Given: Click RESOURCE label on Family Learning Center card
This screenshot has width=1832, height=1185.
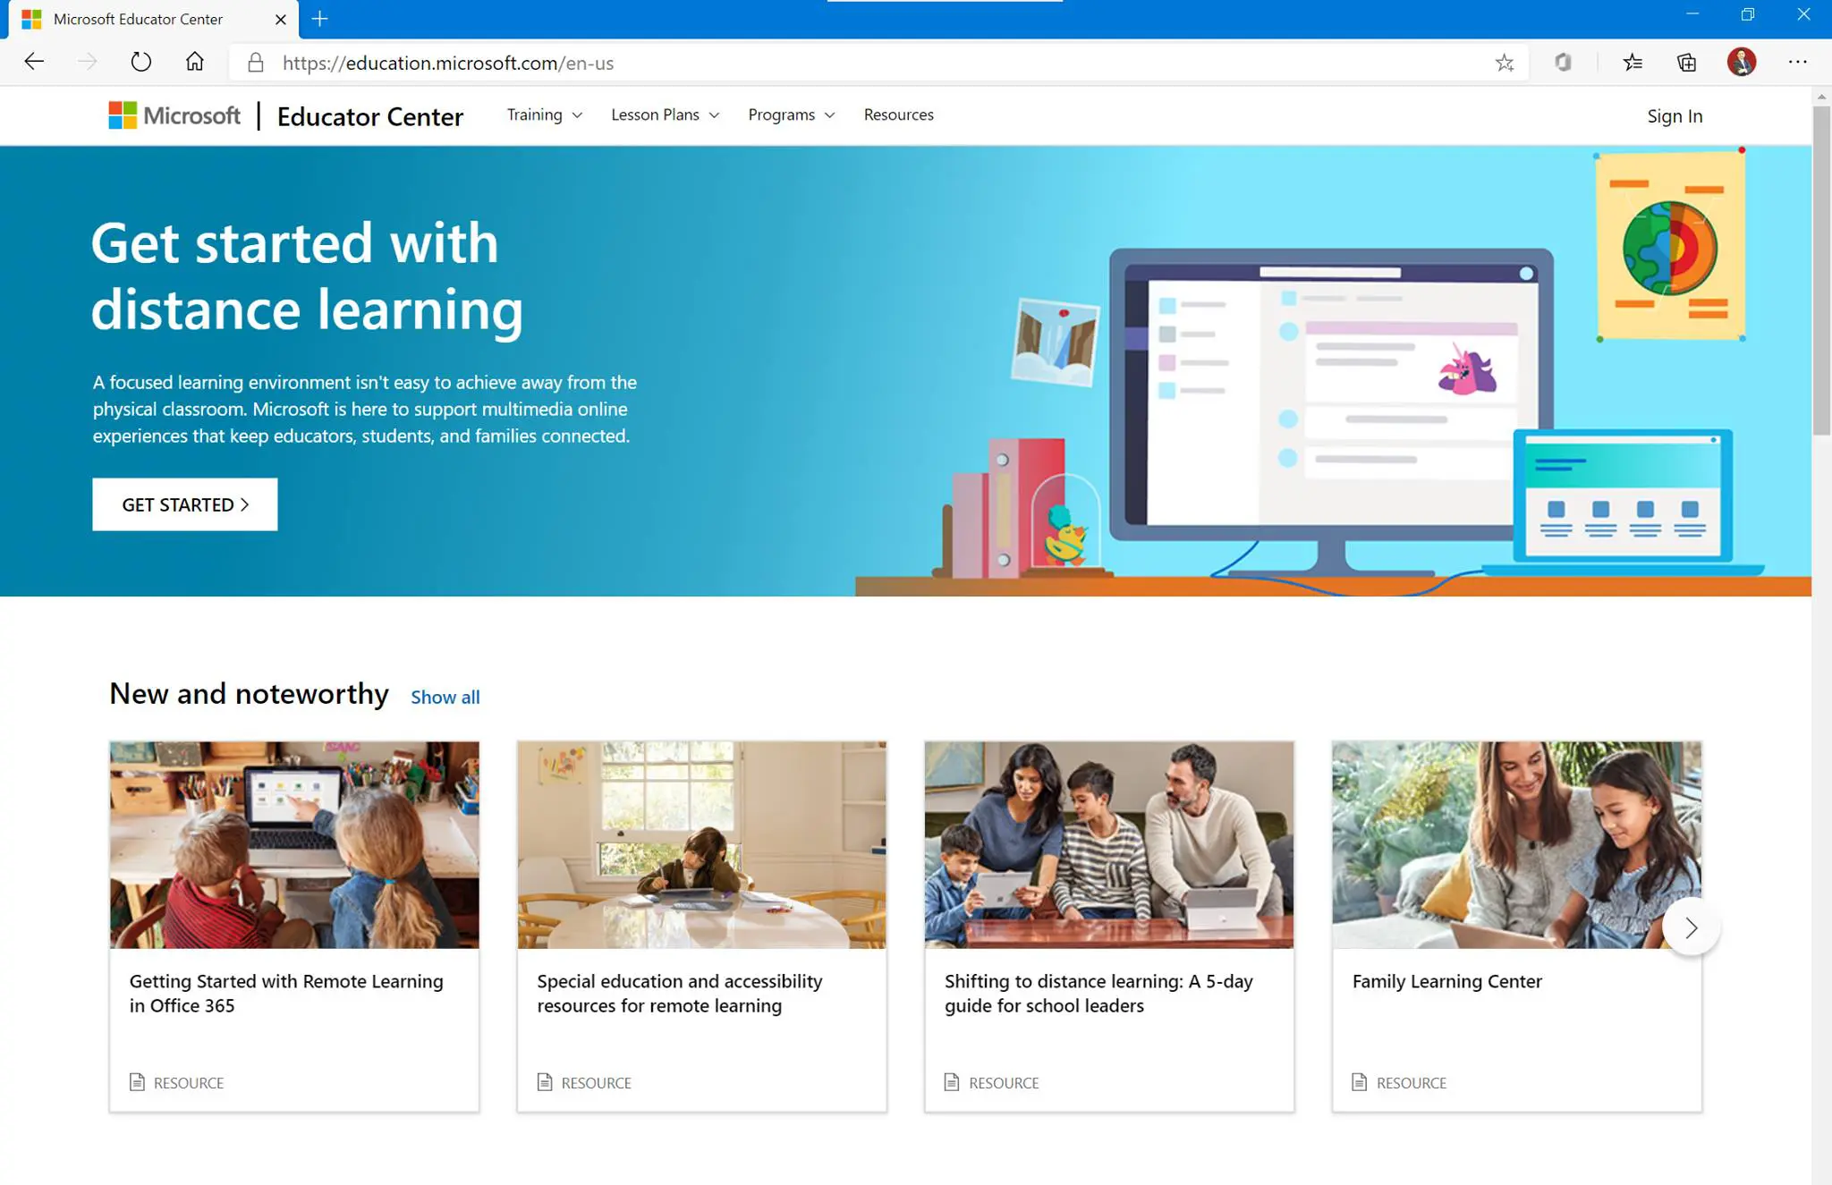Looking at the screenshot, I should (x=1412, y=1083).
